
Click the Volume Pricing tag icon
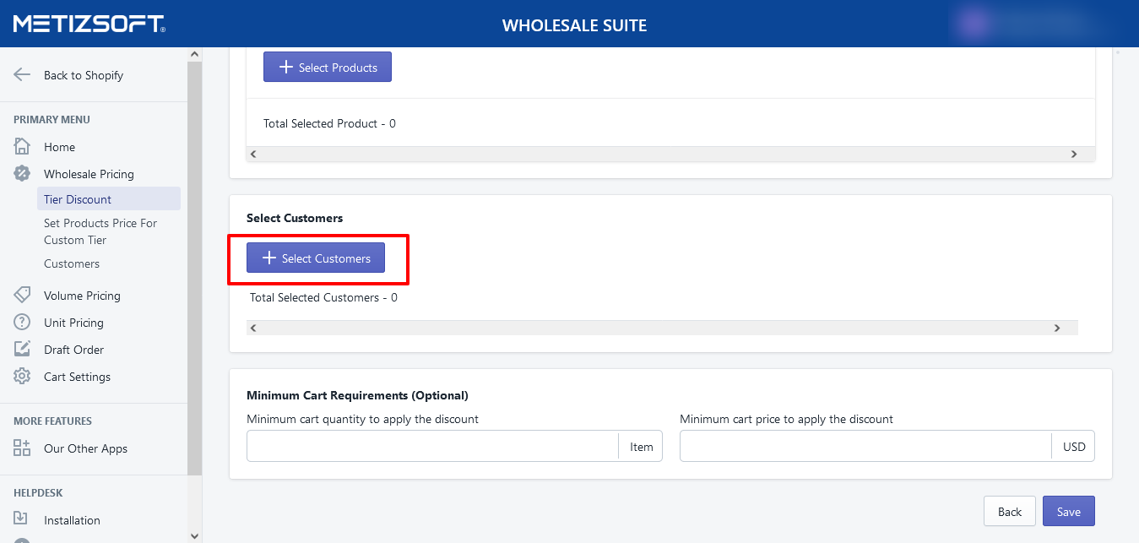[22, 296]
